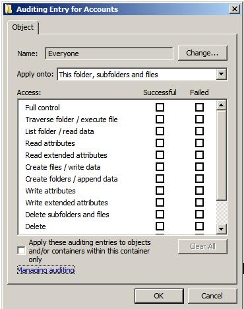Open the Managing auditing link
This screenshot has width=244, height=309.
[x=46, y=270]
